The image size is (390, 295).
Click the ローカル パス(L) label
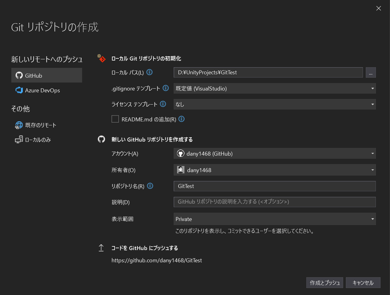coord(127,72)
